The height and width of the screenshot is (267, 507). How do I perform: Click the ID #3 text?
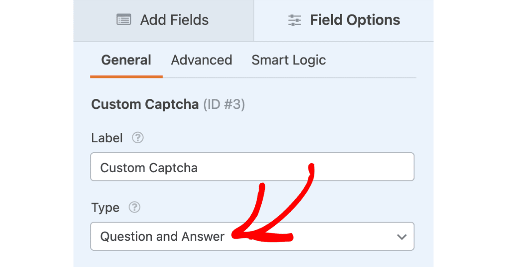[224, 105]
